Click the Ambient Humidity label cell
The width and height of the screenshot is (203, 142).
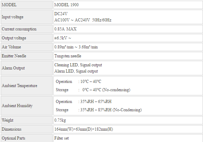click(x=27, y=106)
